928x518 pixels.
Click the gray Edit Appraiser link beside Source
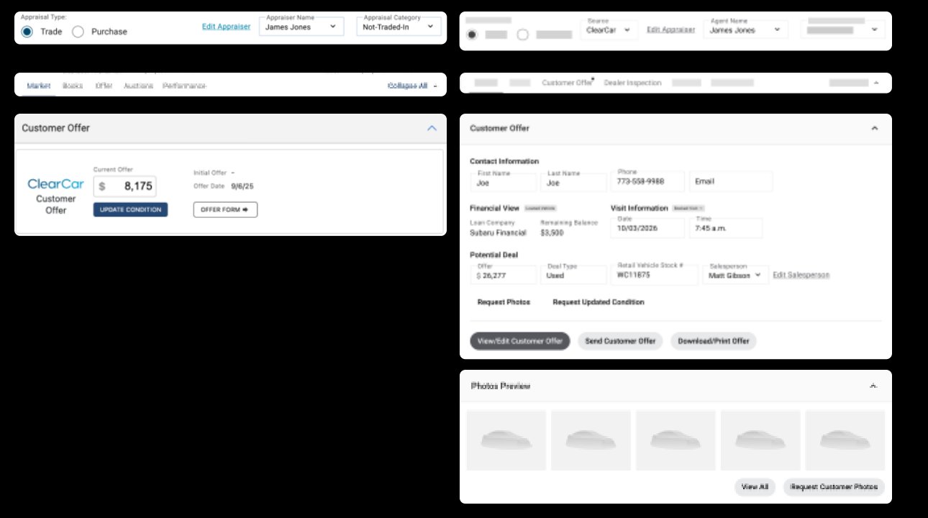670,30
